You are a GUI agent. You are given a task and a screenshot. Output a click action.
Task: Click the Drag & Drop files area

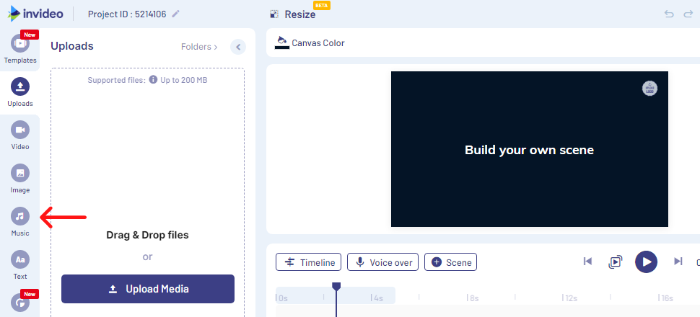(147, 235)
